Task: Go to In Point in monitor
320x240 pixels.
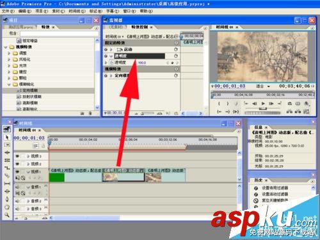Action: [219, 111]
